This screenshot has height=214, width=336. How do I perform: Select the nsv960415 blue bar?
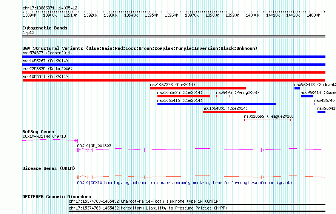tap(321, 112)
